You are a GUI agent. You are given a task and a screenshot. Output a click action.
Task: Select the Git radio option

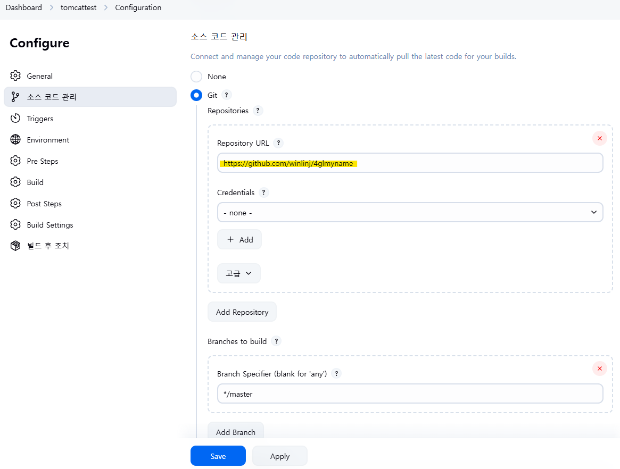pos(196,95)
